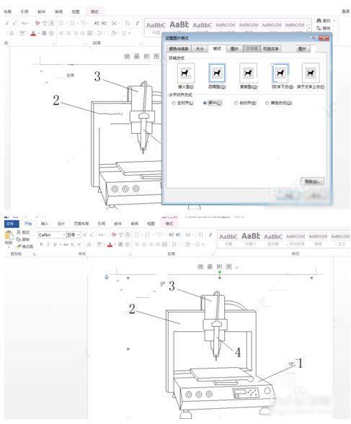The height and width of the screenshot is (424, 351).
Task: Expand the Clipboard (剪贴板) dialog launcher
Action: (x=34, y=254)
